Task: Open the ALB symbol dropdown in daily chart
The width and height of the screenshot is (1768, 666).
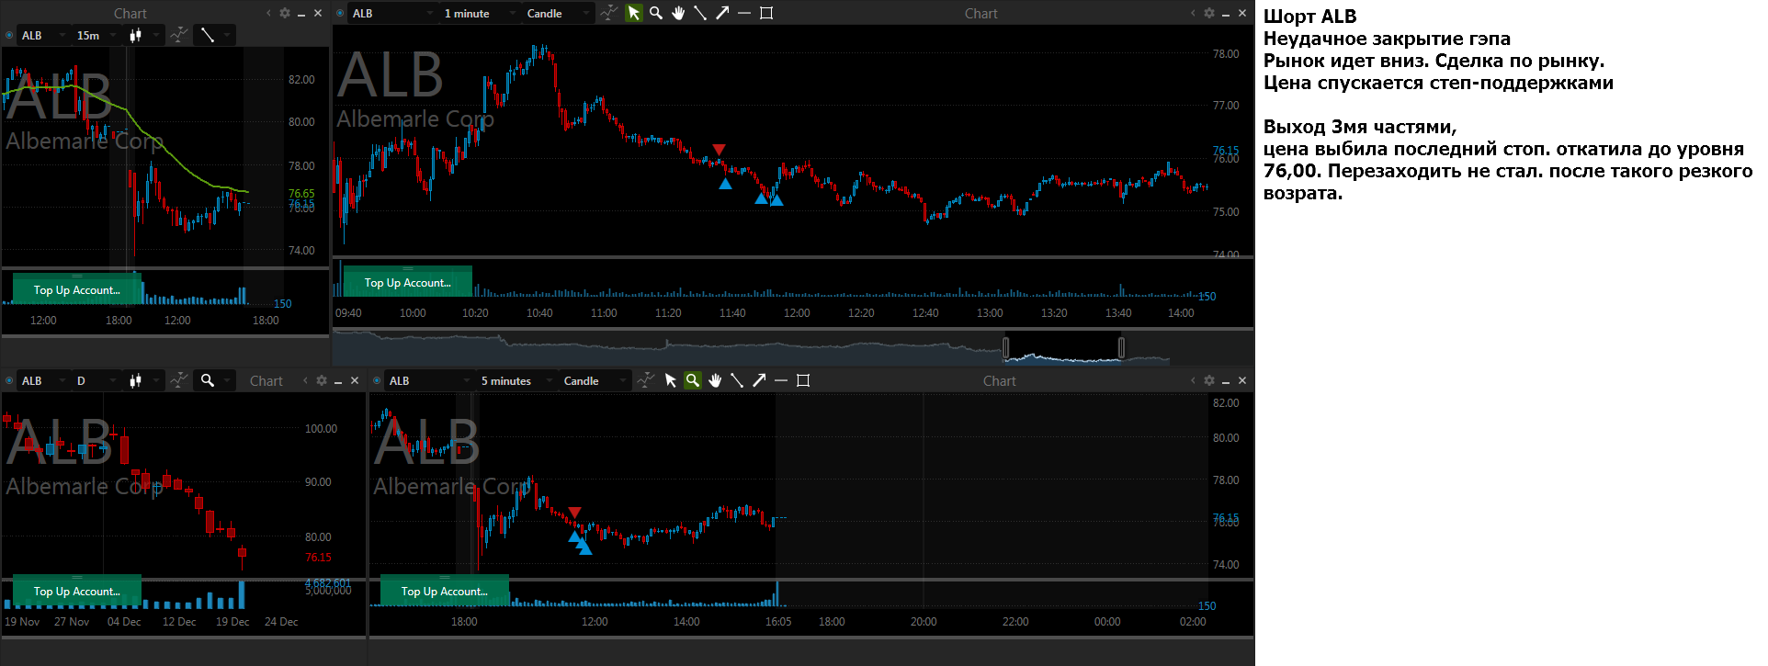Action: click(x=44, y=380)
